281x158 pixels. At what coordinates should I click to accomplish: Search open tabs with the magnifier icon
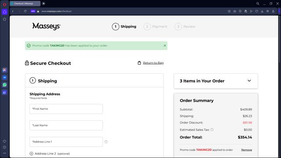click(x=258, y=4)
